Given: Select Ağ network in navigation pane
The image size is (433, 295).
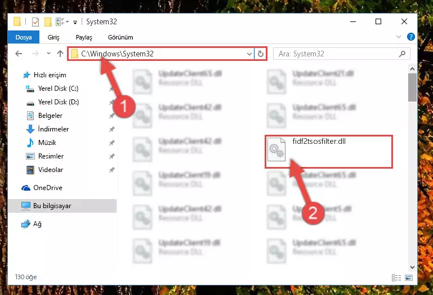Looking at the screenshot, I should (37, 224).
